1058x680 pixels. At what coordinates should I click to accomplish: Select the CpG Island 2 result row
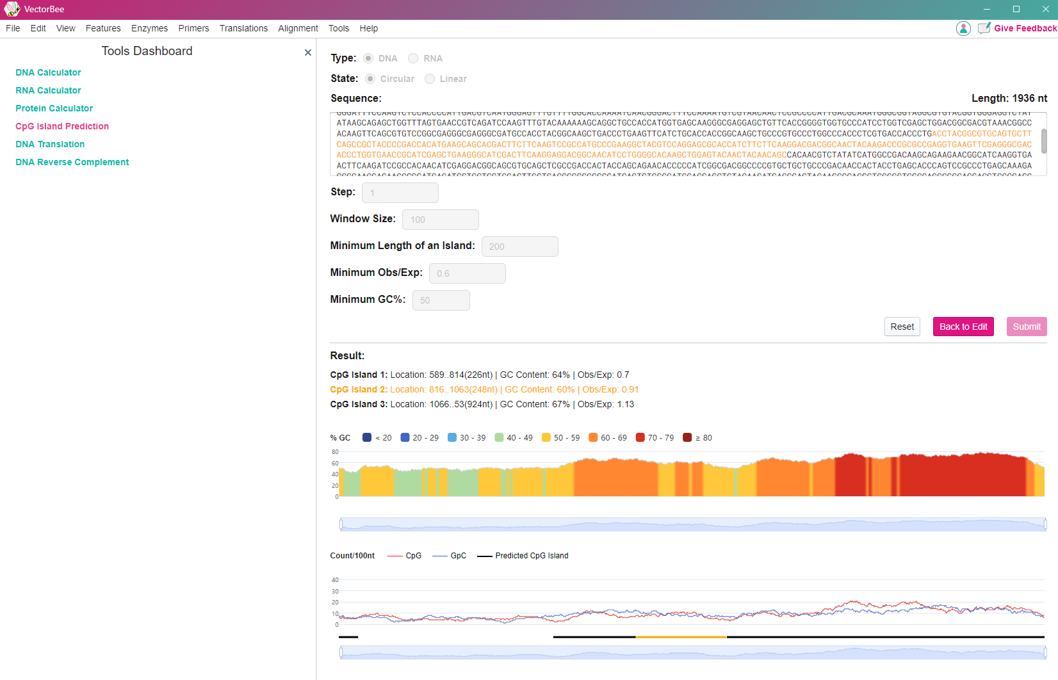(484, 389)
